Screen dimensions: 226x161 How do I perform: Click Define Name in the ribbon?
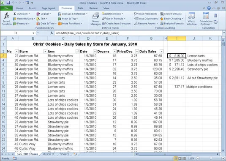click(x=113, y=14)
